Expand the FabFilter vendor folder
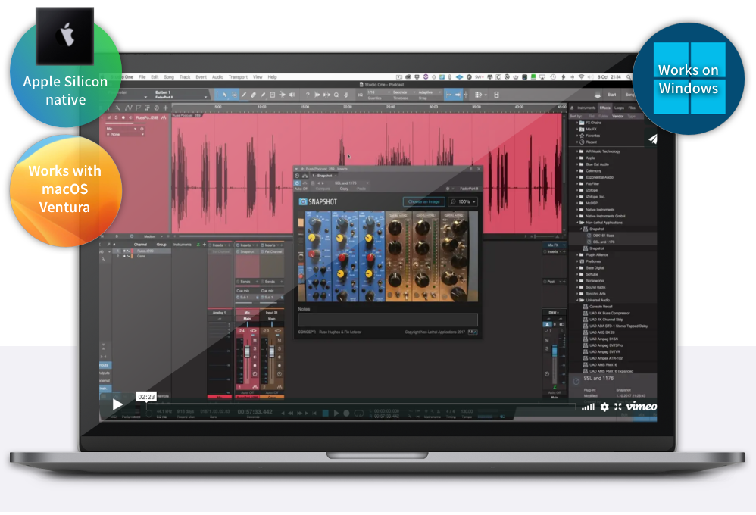This screenshot has width=756, height=515. [577, 184]
